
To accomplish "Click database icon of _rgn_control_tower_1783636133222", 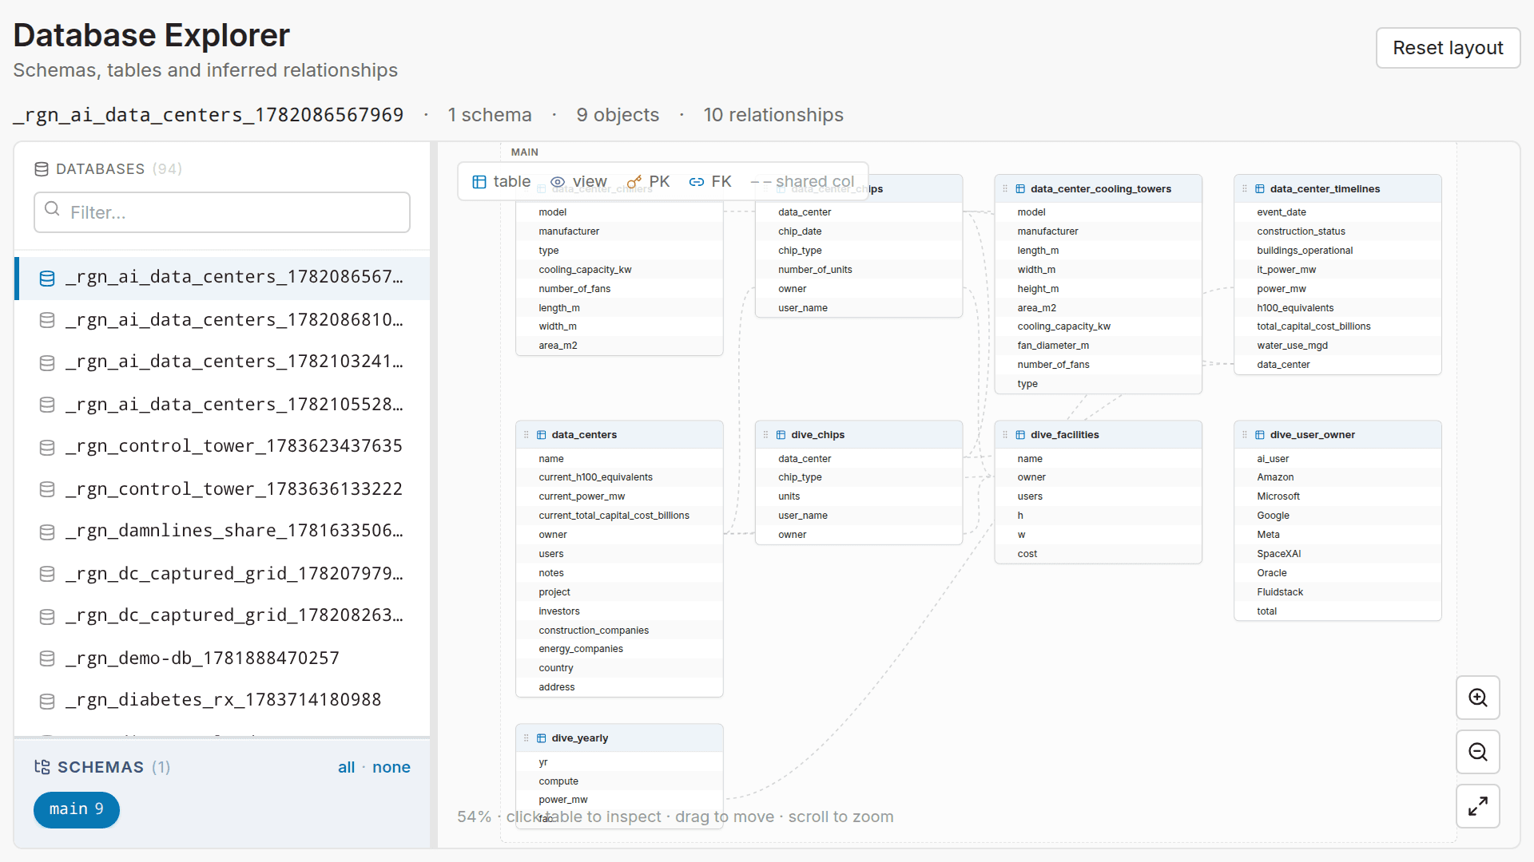I will [47, 489].
